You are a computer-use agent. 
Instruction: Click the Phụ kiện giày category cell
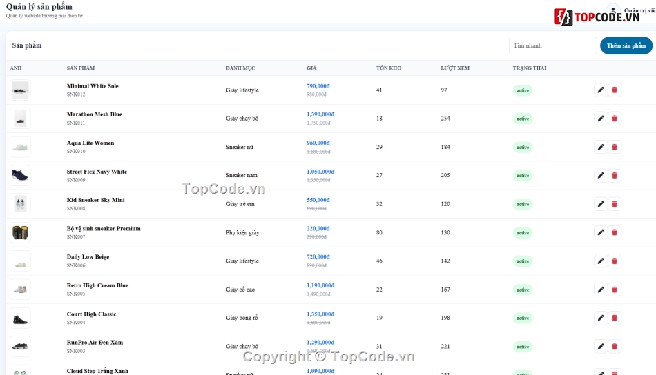click(x=242, y=232)
